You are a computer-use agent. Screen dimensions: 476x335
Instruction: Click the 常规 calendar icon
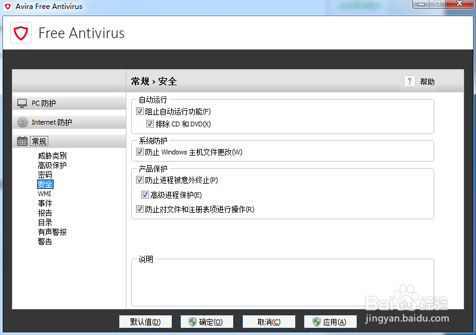click(x=22, y=141)
